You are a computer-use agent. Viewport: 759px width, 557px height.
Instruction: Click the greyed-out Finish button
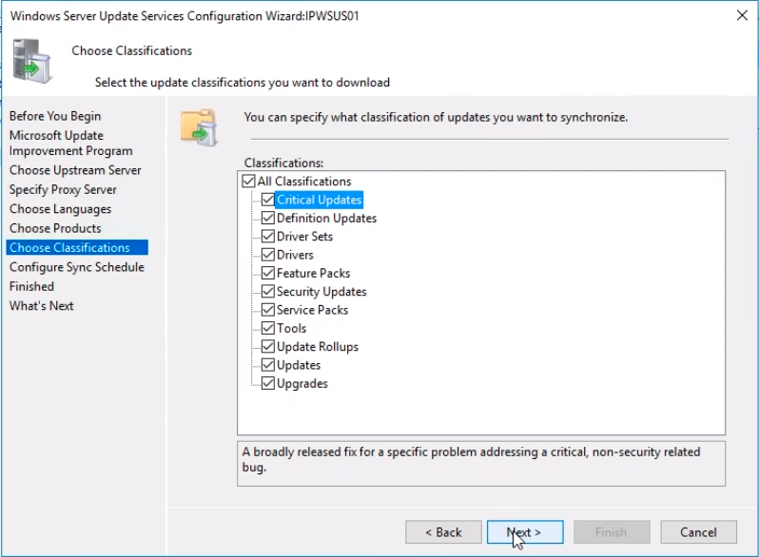tap(612, 532)
